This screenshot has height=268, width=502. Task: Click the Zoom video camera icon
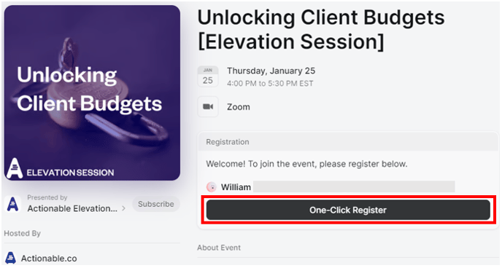tap(208, 106)
